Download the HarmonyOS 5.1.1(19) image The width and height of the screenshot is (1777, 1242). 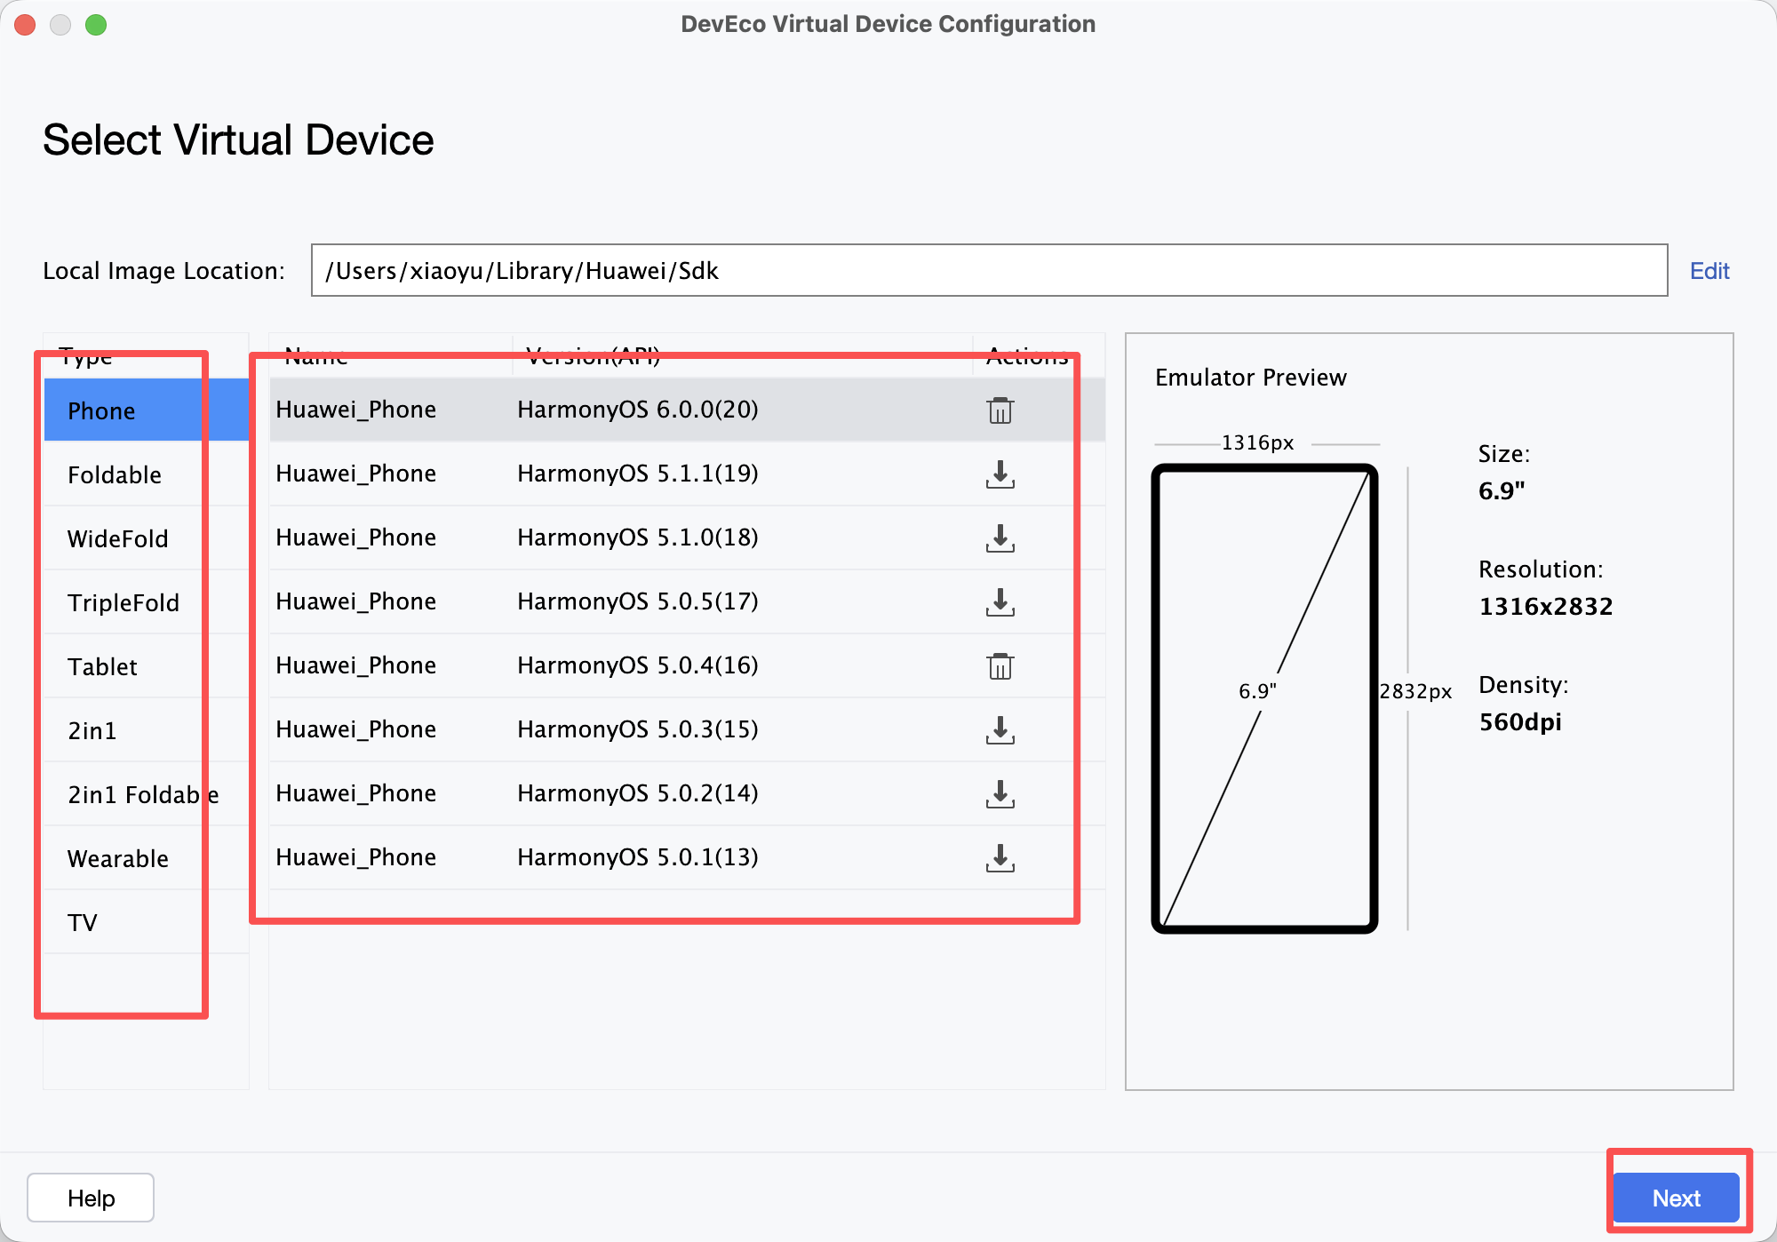pos(1000,474)
